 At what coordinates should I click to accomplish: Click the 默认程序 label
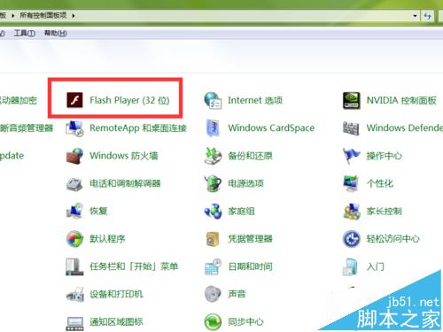(x=107, y=239)
